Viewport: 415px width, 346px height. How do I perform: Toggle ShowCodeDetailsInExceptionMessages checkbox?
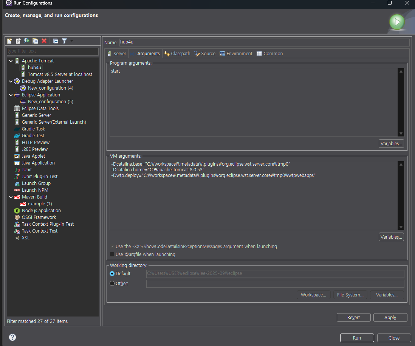(x=112, y=247)
